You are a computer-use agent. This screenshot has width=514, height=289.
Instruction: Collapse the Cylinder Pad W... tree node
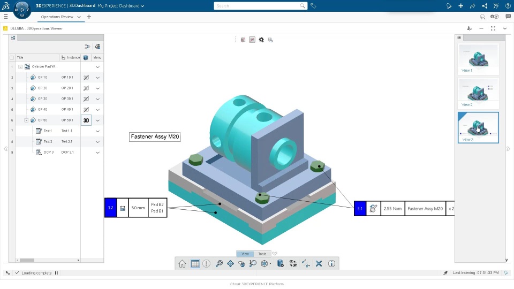coord(20,67)
